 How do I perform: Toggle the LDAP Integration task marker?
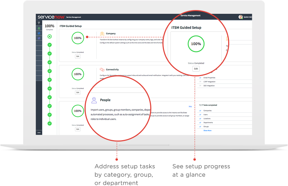tap(200, 82)
